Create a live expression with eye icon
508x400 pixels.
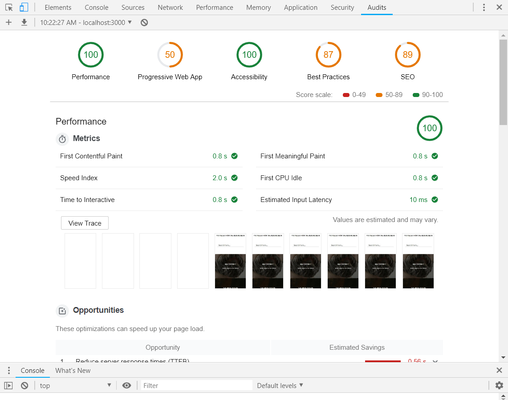(x=127, y=385)
